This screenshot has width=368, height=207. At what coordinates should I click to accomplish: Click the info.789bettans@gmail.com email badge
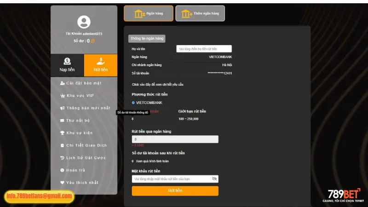pos(39,196)
